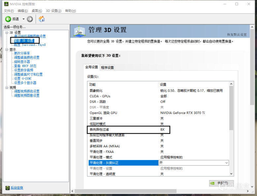The image size is (257, 196).
Task: Collapse the 视频 tree node
Action: [x=7, y=88]
